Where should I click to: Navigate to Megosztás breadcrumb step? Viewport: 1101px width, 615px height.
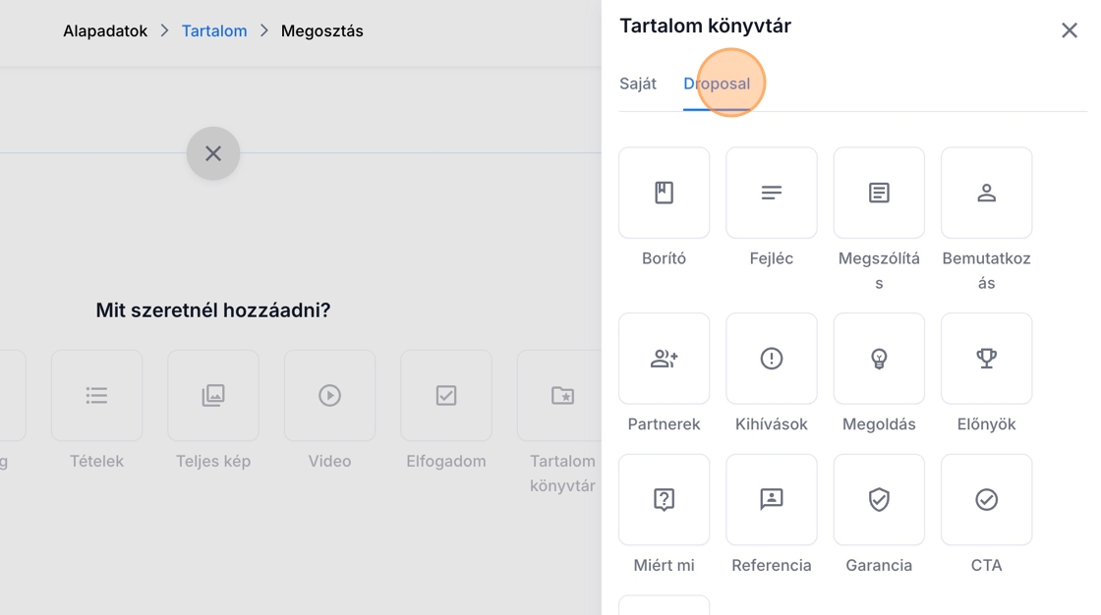321,30
